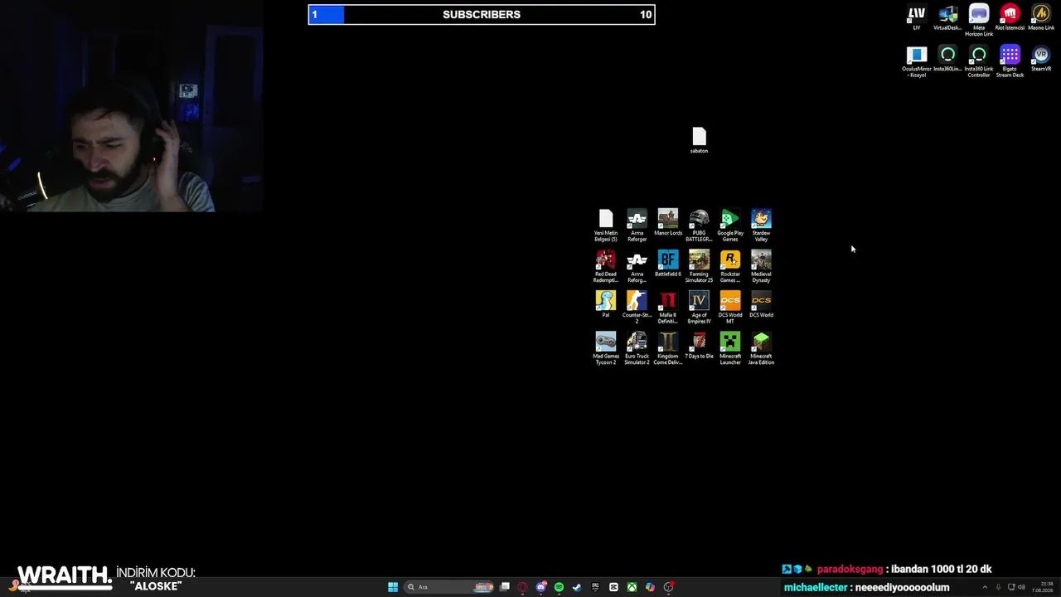Open the Xbox app on the taskbar
1061x597 pixels.
tap(632, 587)
